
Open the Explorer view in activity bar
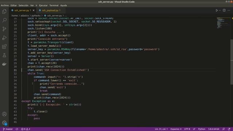(x=4, y=12)
